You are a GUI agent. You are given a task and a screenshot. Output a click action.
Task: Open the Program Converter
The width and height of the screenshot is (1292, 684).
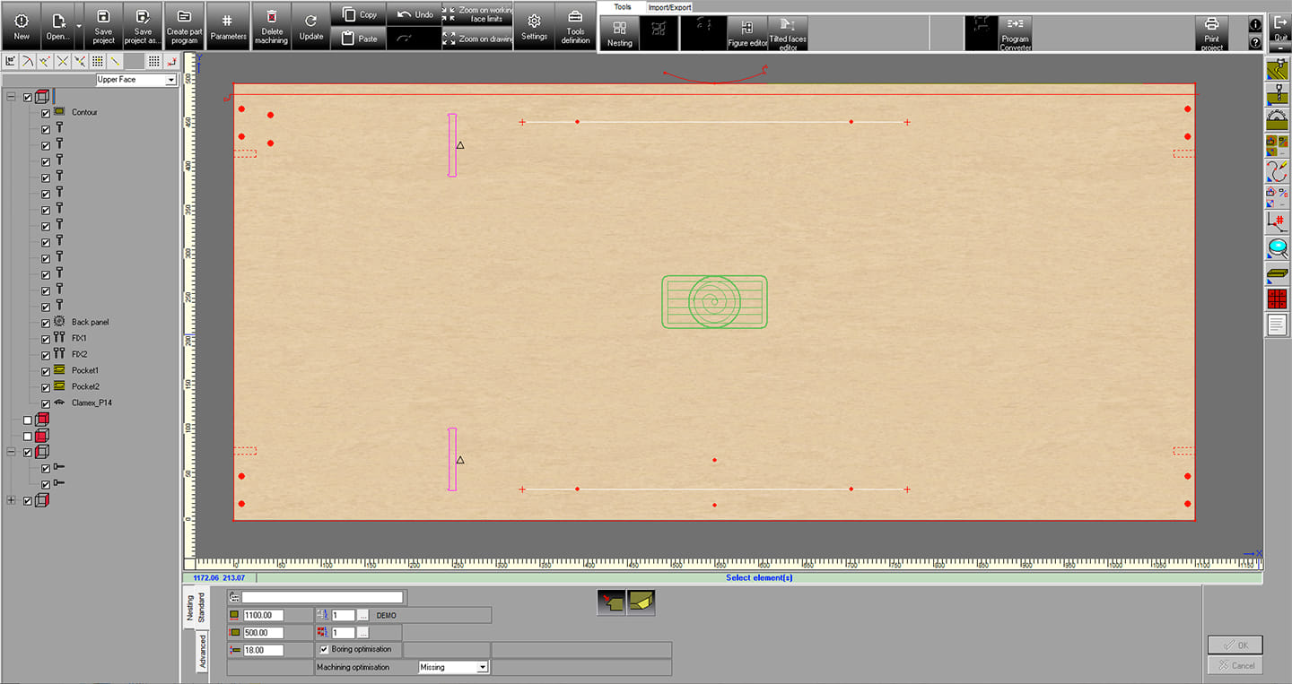pos(1015,32)
